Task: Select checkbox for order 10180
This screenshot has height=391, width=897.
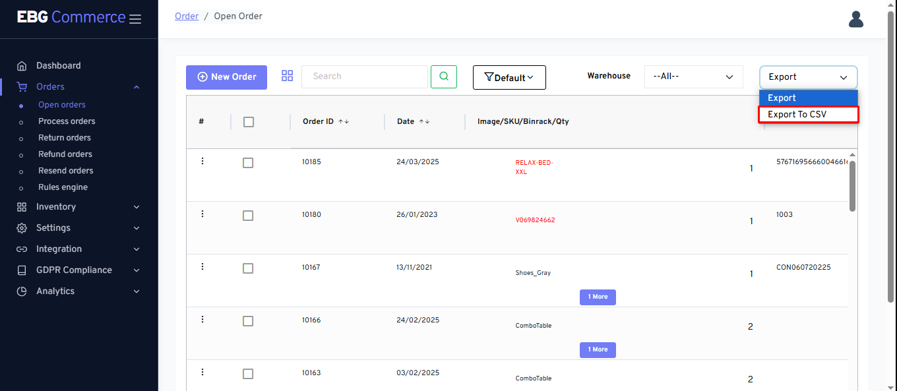Action: tap(248, 216)
